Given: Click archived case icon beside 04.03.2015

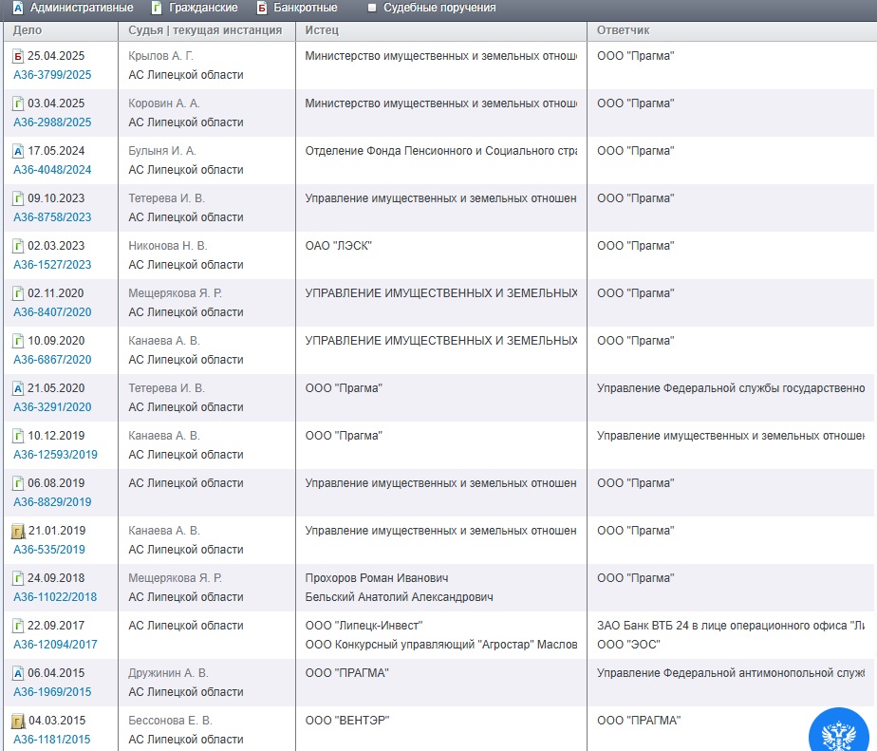Looking at the screenshot, I should click(18, 721).
